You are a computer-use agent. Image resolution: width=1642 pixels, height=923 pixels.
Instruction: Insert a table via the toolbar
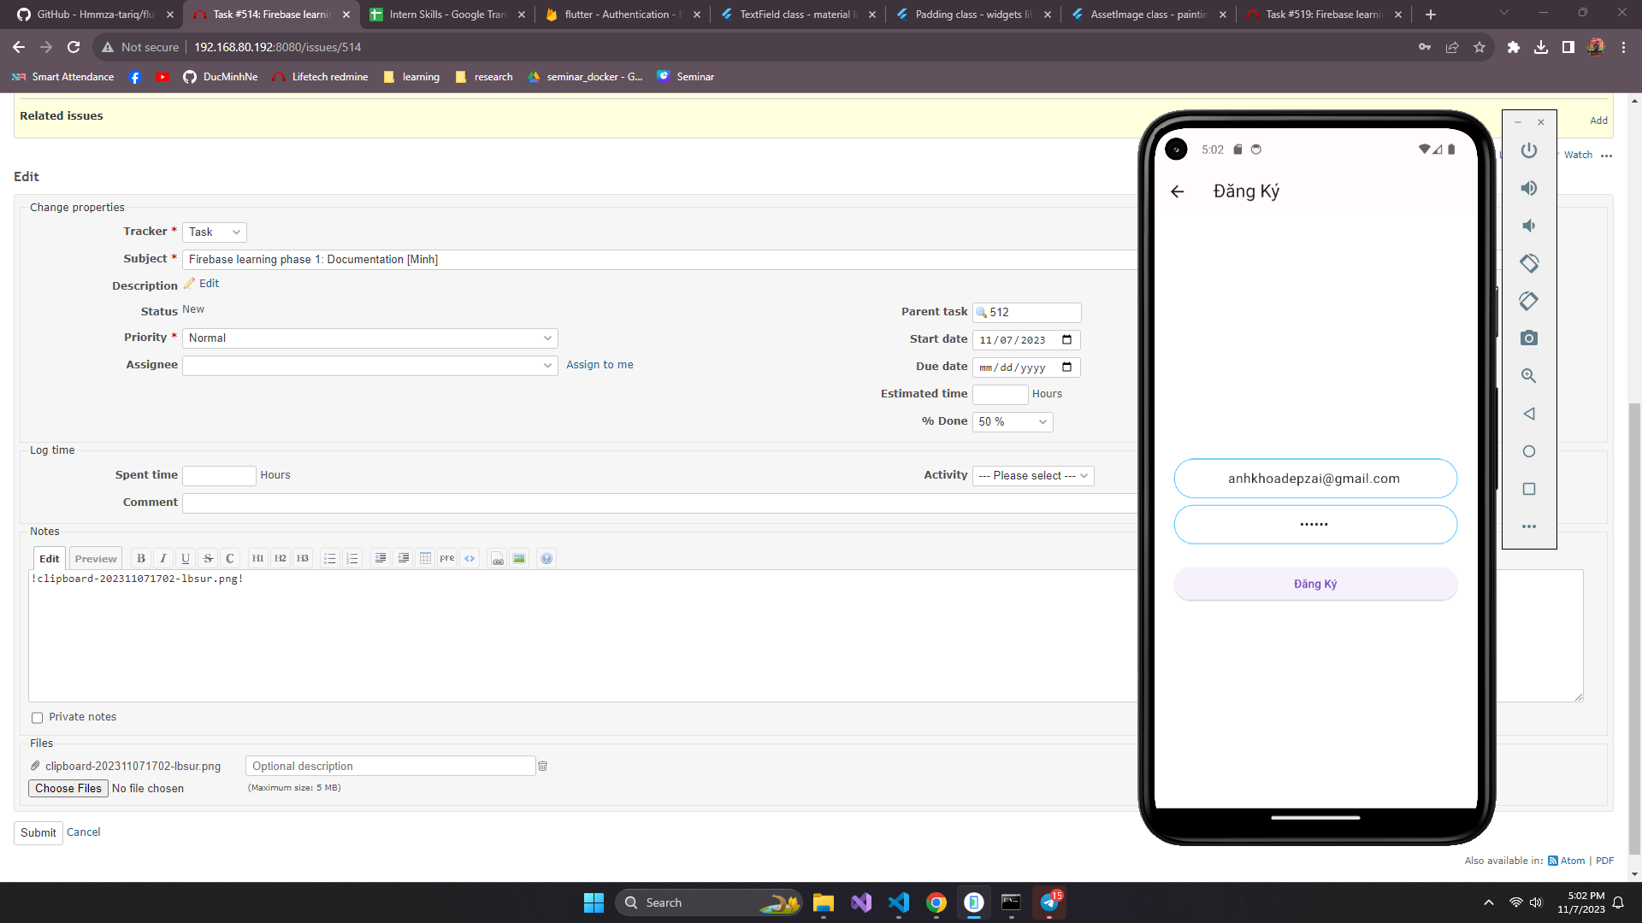click(425, 558)
